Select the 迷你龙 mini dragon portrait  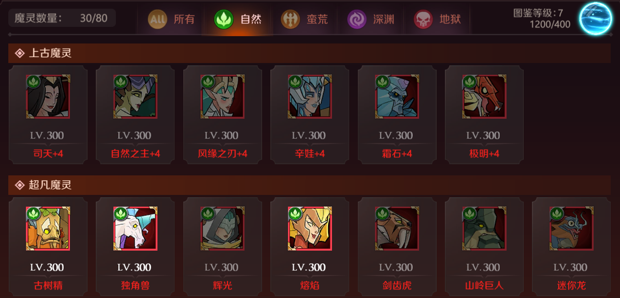572,228
